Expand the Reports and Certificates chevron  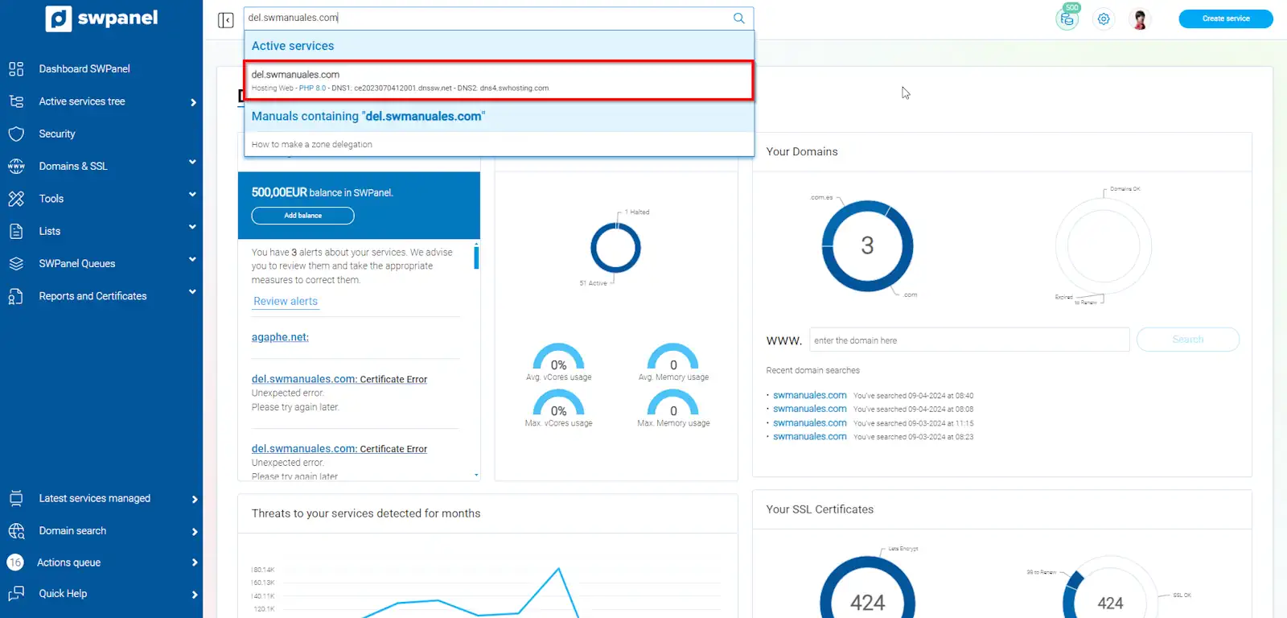tap(192, 291)
